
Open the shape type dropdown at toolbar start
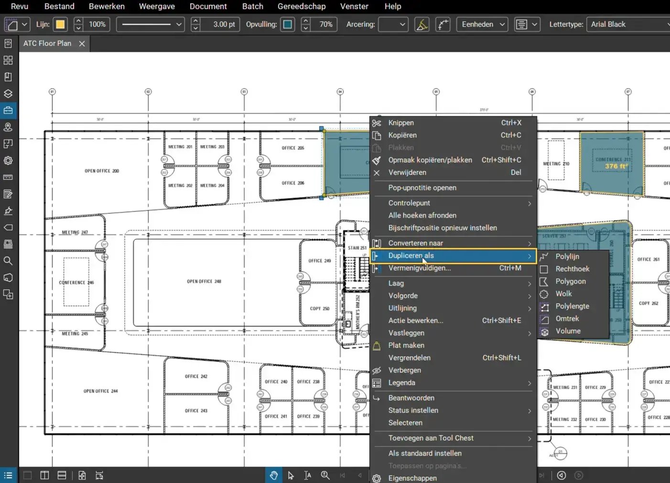[17, 24]
